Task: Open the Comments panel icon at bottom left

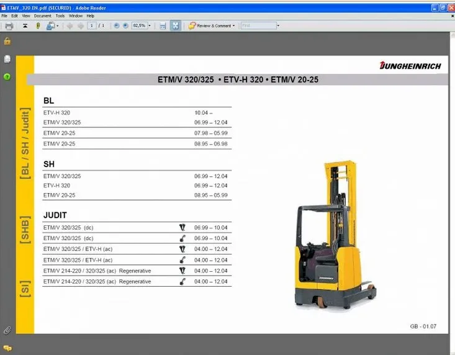Action: click(x=7, y=348)
